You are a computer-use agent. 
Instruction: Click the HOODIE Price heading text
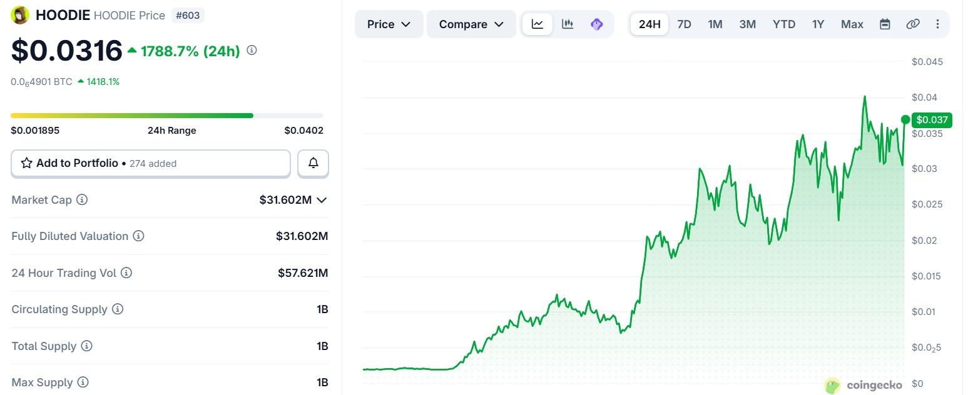click(x=130, y=16)
